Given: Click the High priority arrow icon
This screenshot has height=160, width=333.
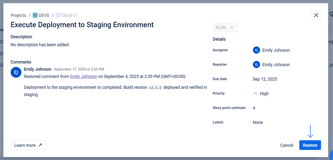Looking at the screenshot, I should coord(255,94).
